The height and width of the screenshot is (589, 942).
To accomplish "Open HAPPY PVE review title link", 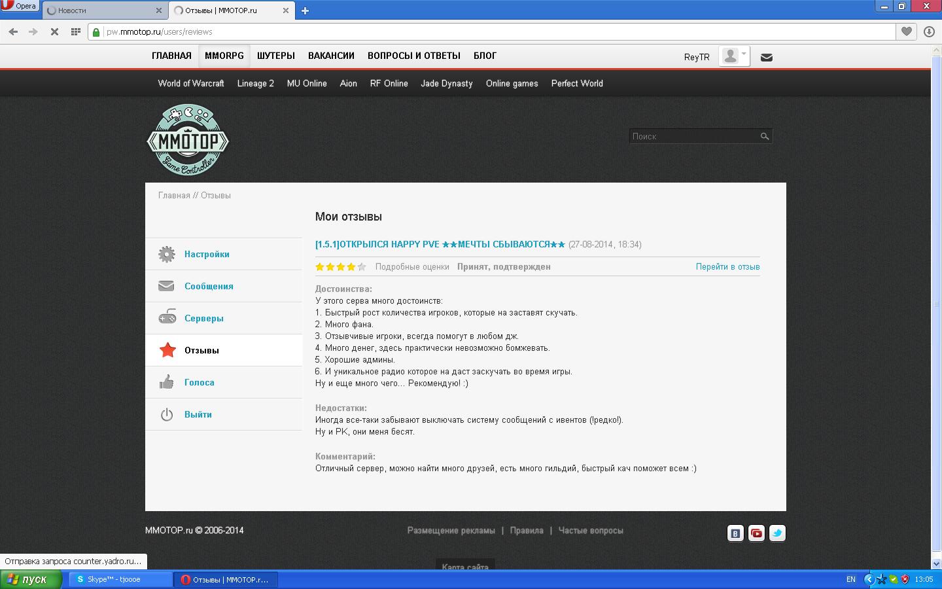I will click(x=440, y=244).
